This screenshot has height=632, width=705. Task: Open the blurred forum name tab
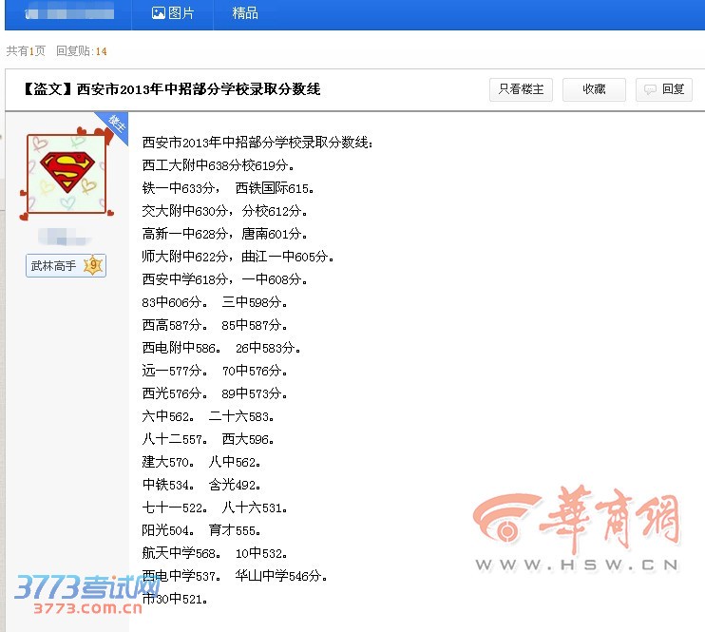(x=68, y=13)
